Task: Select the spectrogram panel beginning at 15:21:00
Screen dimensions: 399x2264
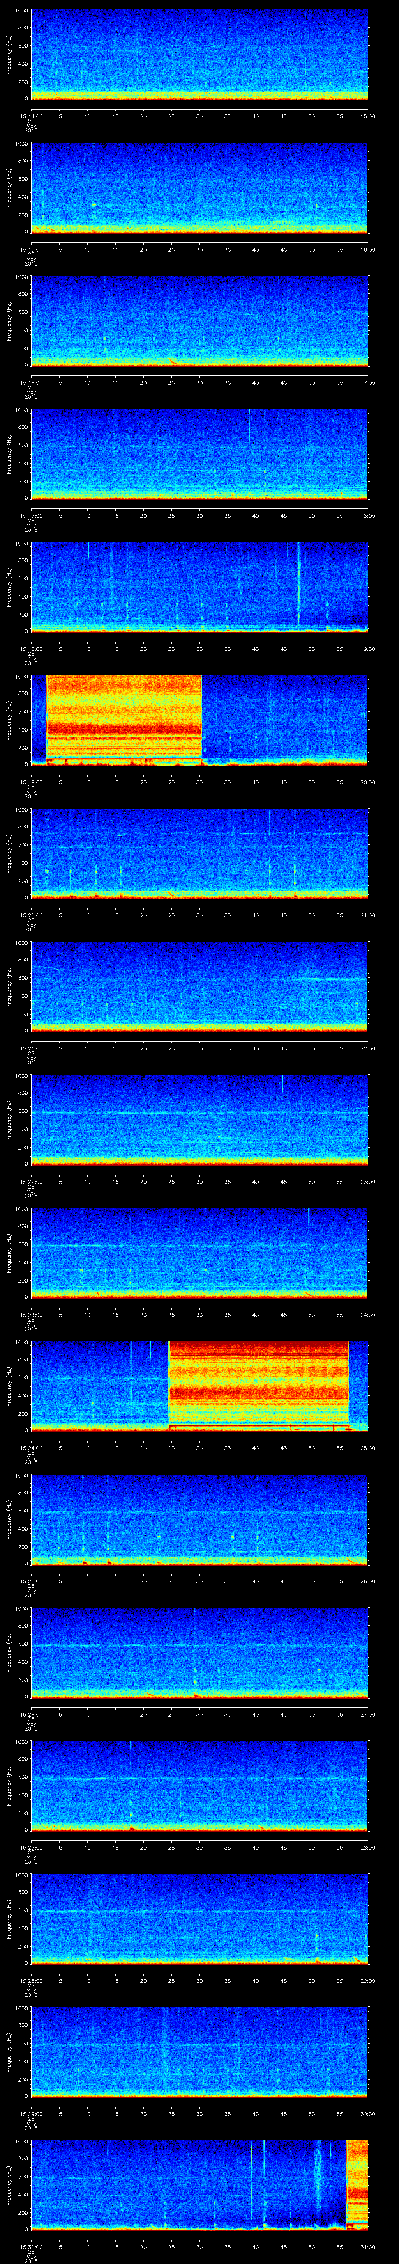Action: [x=199, y=987]
